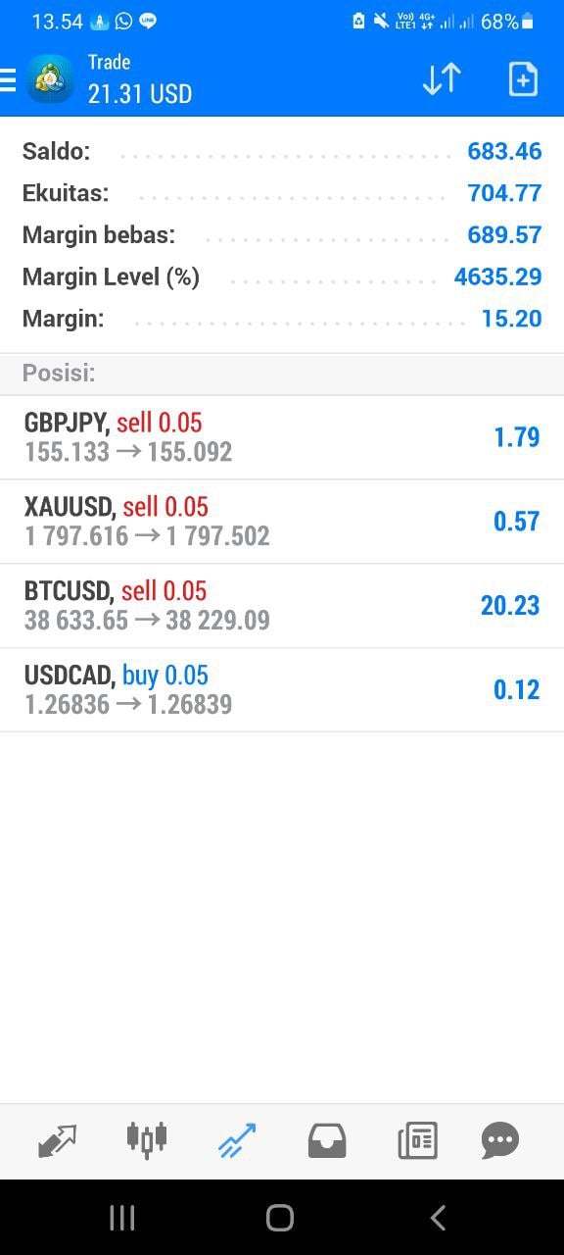Select the XAUUSD sell 0.05 position
The image size is (564, 1255).
click(x=282, y=522)
